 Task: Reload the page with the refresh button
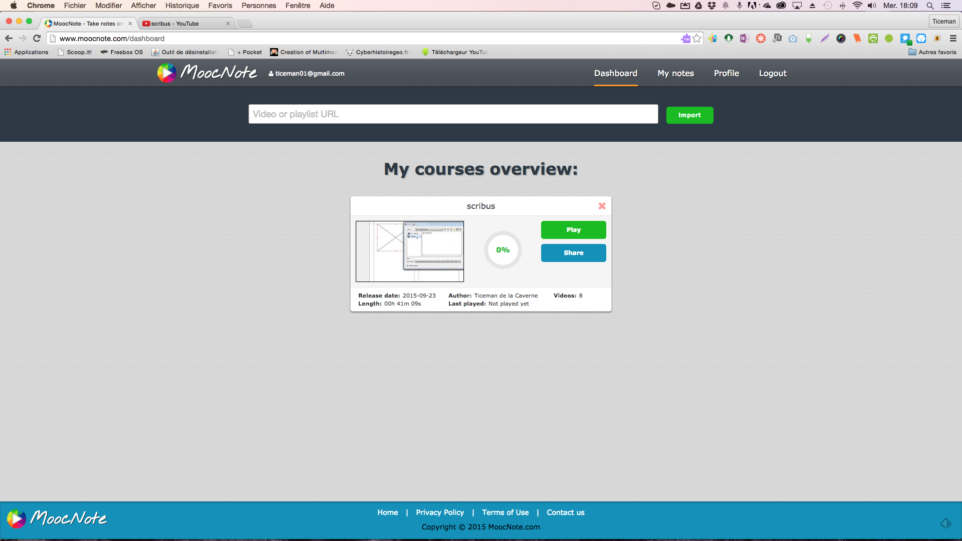(x=37, y=39)
